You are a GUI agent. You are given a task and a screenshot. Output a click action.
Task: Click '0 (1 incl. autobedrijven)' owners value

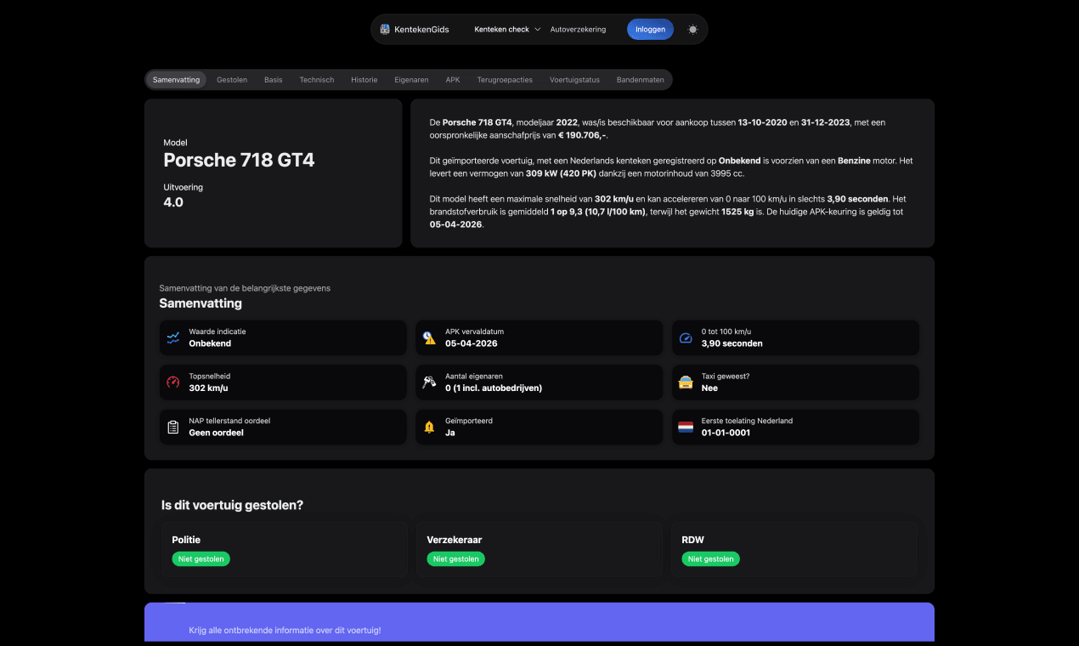coord(494,388)
